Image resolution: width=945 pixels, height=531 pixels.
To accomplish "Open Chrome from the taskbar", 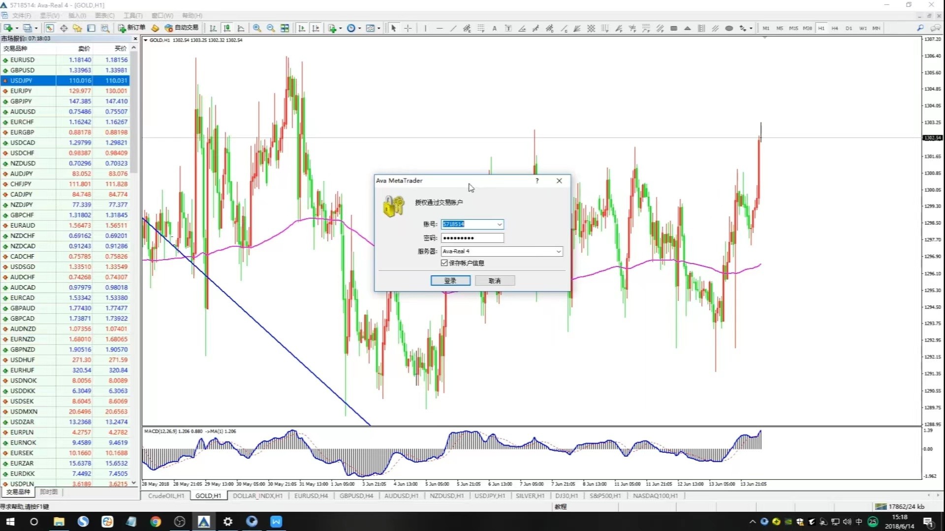I will pyautogui.click(x=156, y=522).
